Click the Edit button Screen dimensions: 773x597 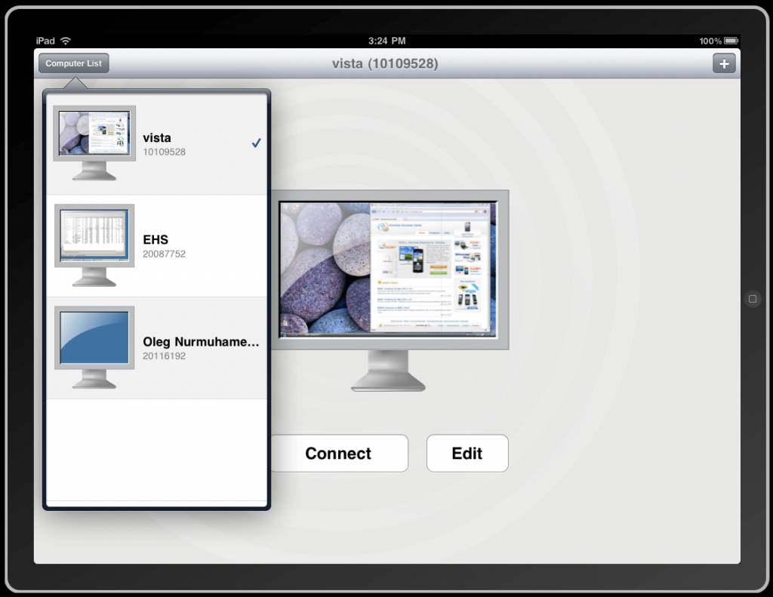click(467, 453)
